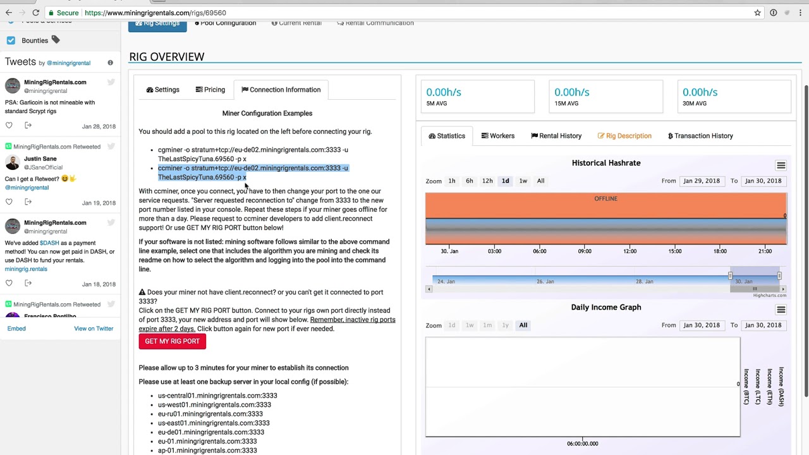The image size is (809, 455).
Task: Share the Justin Sane retweet
Action: coord(28,202)
